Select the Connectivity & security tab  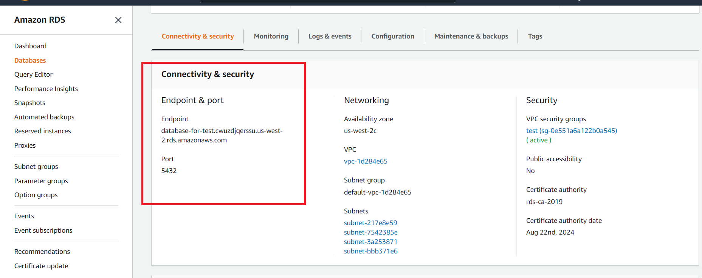197,36
